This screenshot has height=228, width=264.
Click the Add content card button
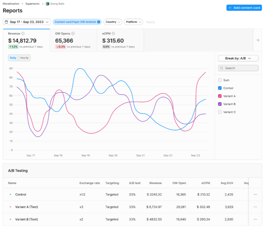pos(244,8)
